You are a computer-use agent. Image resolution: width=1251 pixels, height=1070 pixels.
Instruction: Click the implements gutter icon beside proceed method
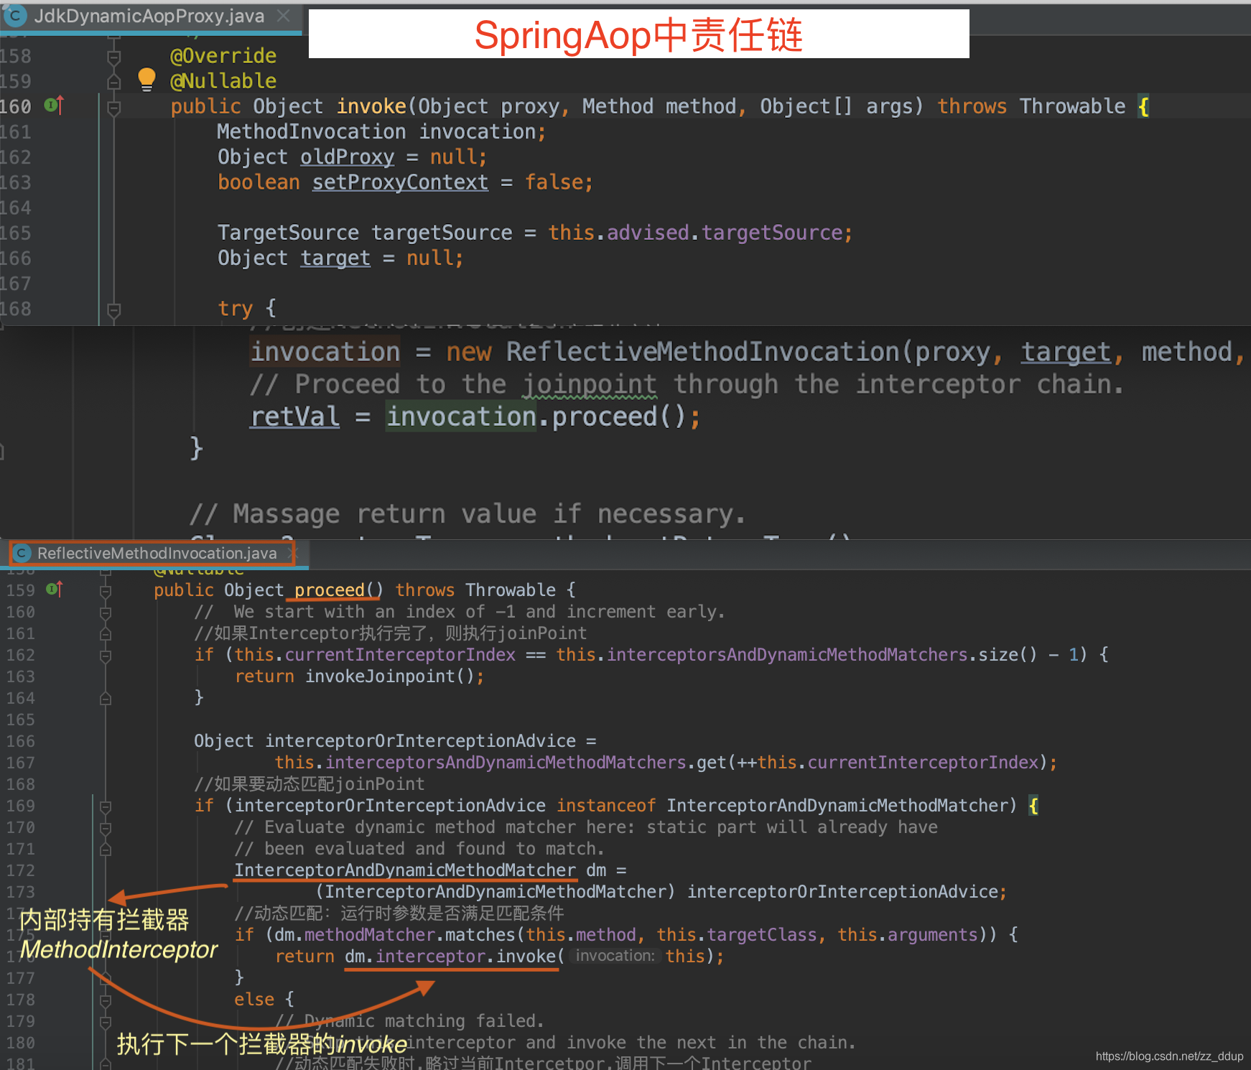[55, 590]
